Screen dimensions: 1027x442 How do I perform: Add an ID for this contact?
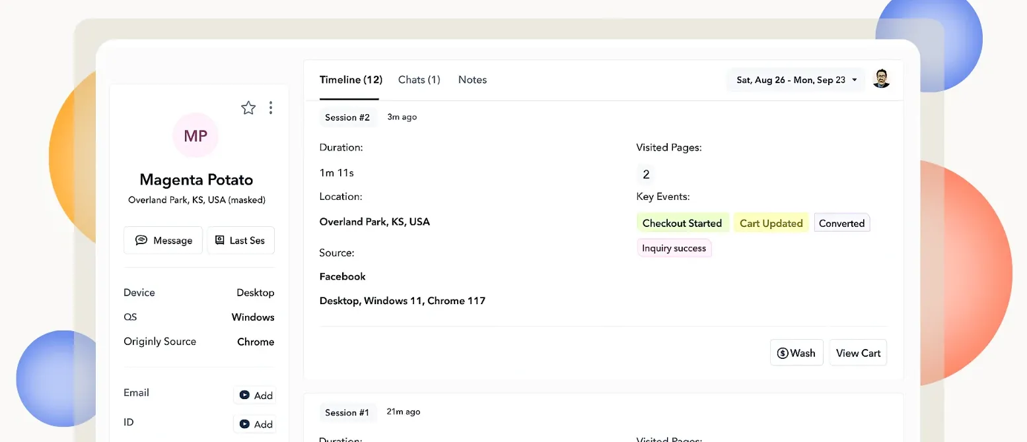click(x=255, y=424)
